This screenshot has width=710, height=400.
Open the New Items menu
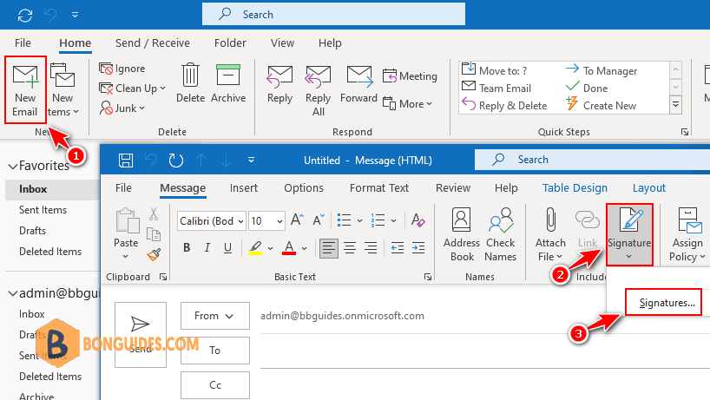pos(62,90)
